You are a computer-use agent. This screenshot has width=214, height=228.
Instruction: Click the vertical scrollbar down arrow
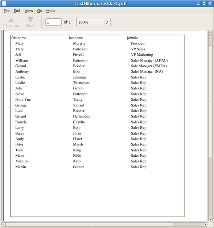pyautogui.click(x=210, y=219)
